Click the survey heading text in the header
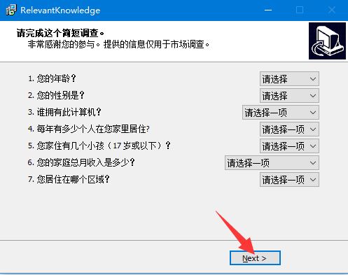348x275 pixels. (60, 33)
